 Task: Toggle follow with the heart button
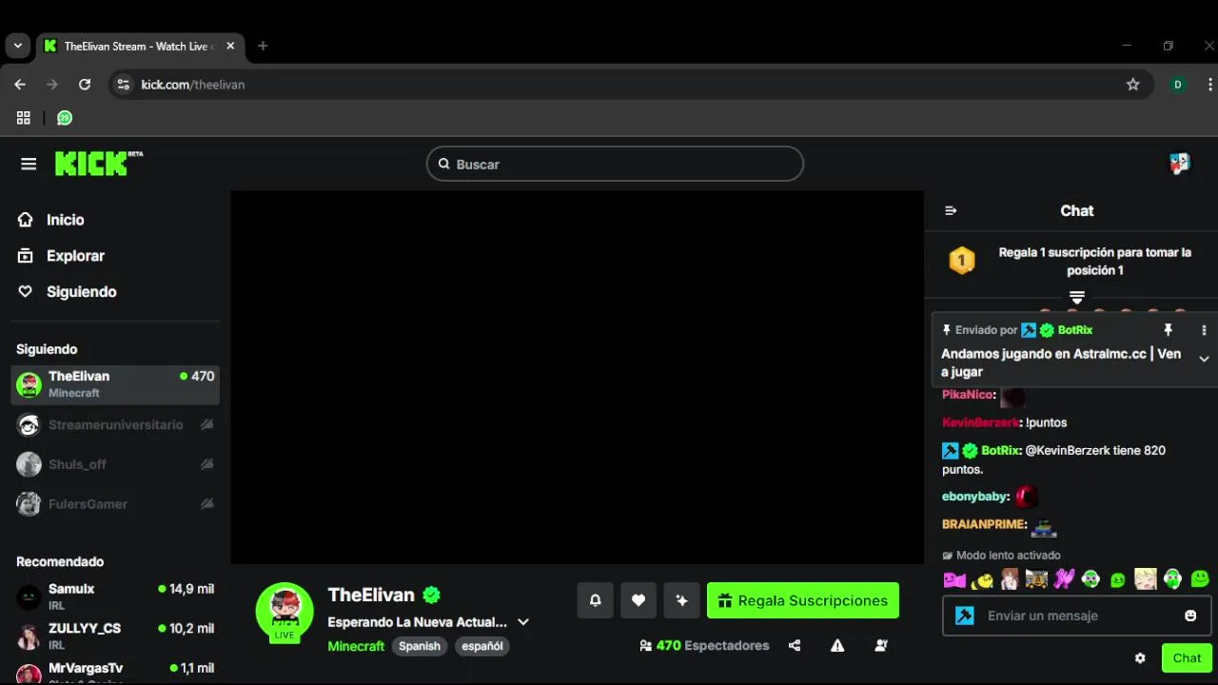638,600
